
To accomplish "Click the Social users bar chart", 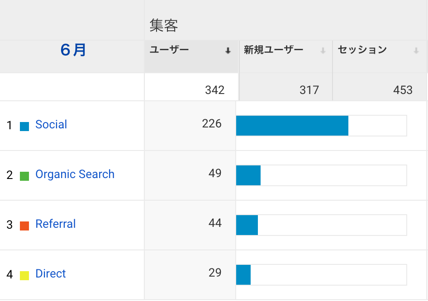I will (x=292, y=126).
